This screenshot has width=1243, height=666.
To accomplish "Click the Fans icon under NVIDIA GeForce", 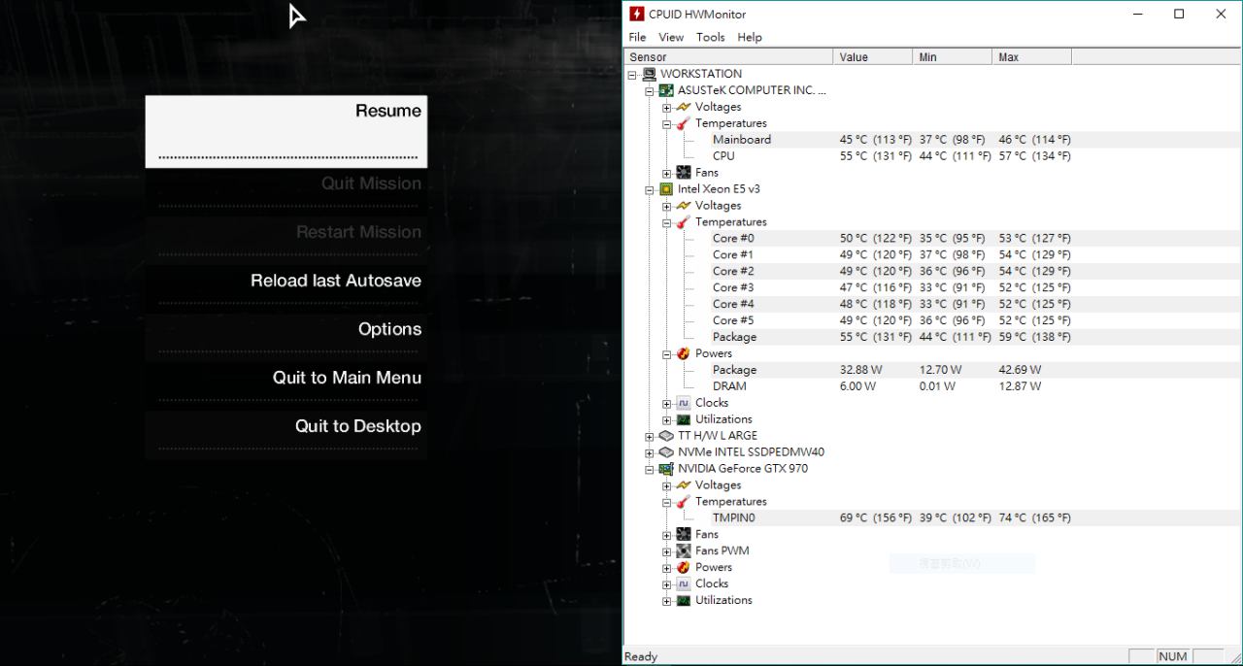I will 684,535.
